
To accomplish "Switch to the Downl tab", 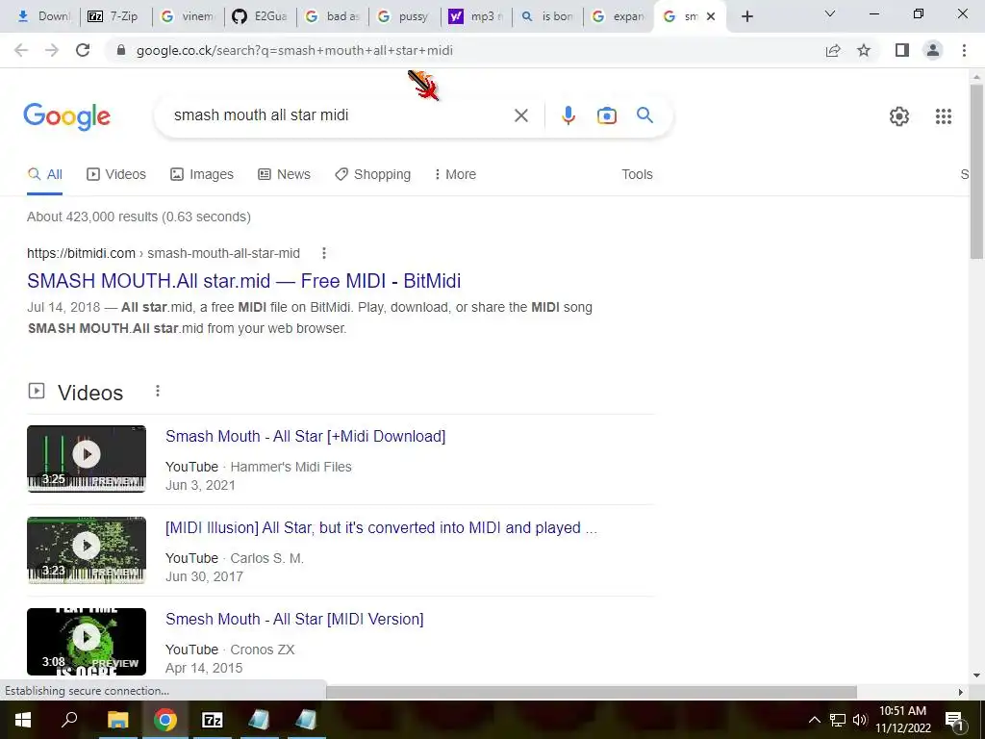I will coord(42,16).
